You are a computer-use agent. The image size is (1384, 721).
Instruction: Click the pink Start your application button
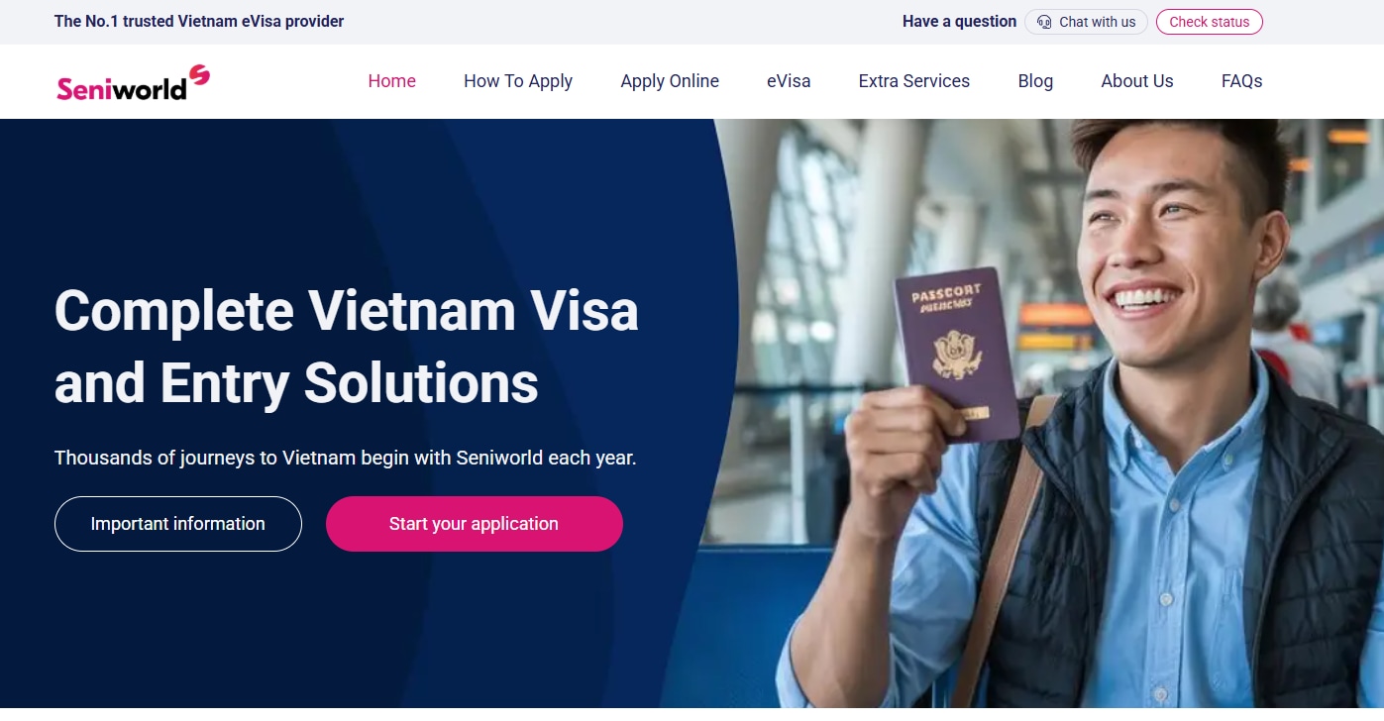[x=475, y=524]
